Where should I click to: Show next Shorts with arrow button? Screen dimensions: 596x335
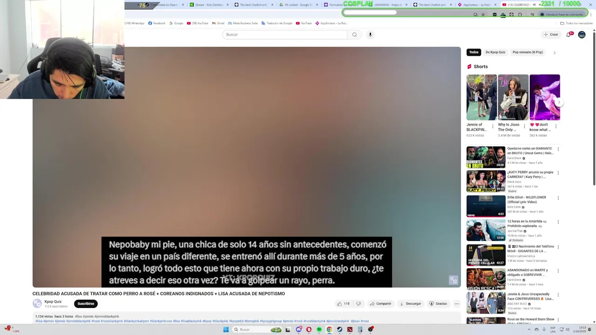(559, 102)
